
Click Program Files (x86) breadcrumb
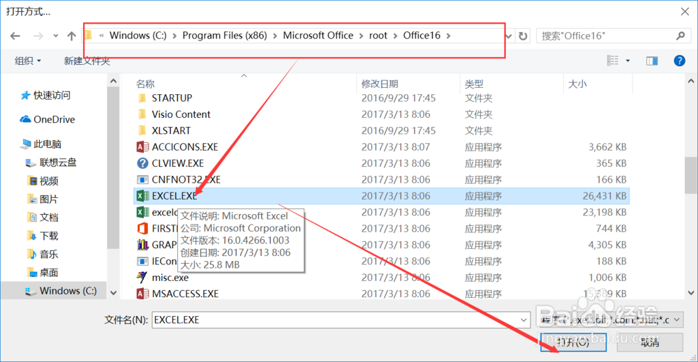tap(225, 36)
